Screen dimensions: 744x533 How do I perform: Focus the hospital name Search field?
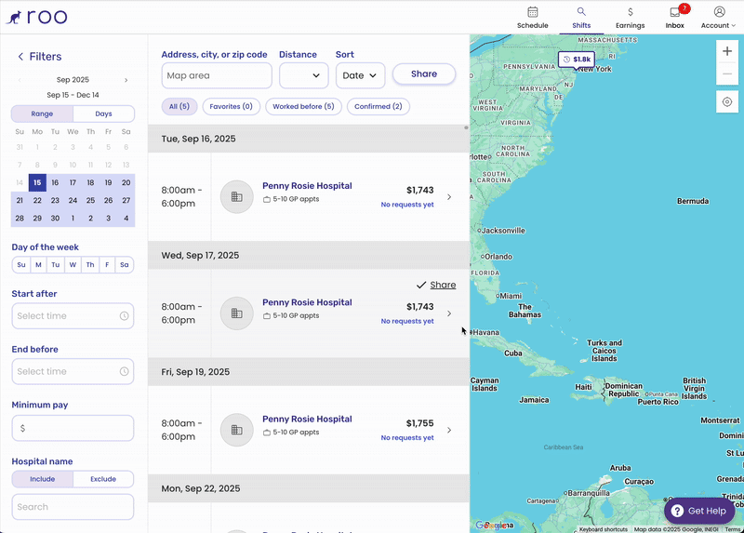[x=73, y=507]
